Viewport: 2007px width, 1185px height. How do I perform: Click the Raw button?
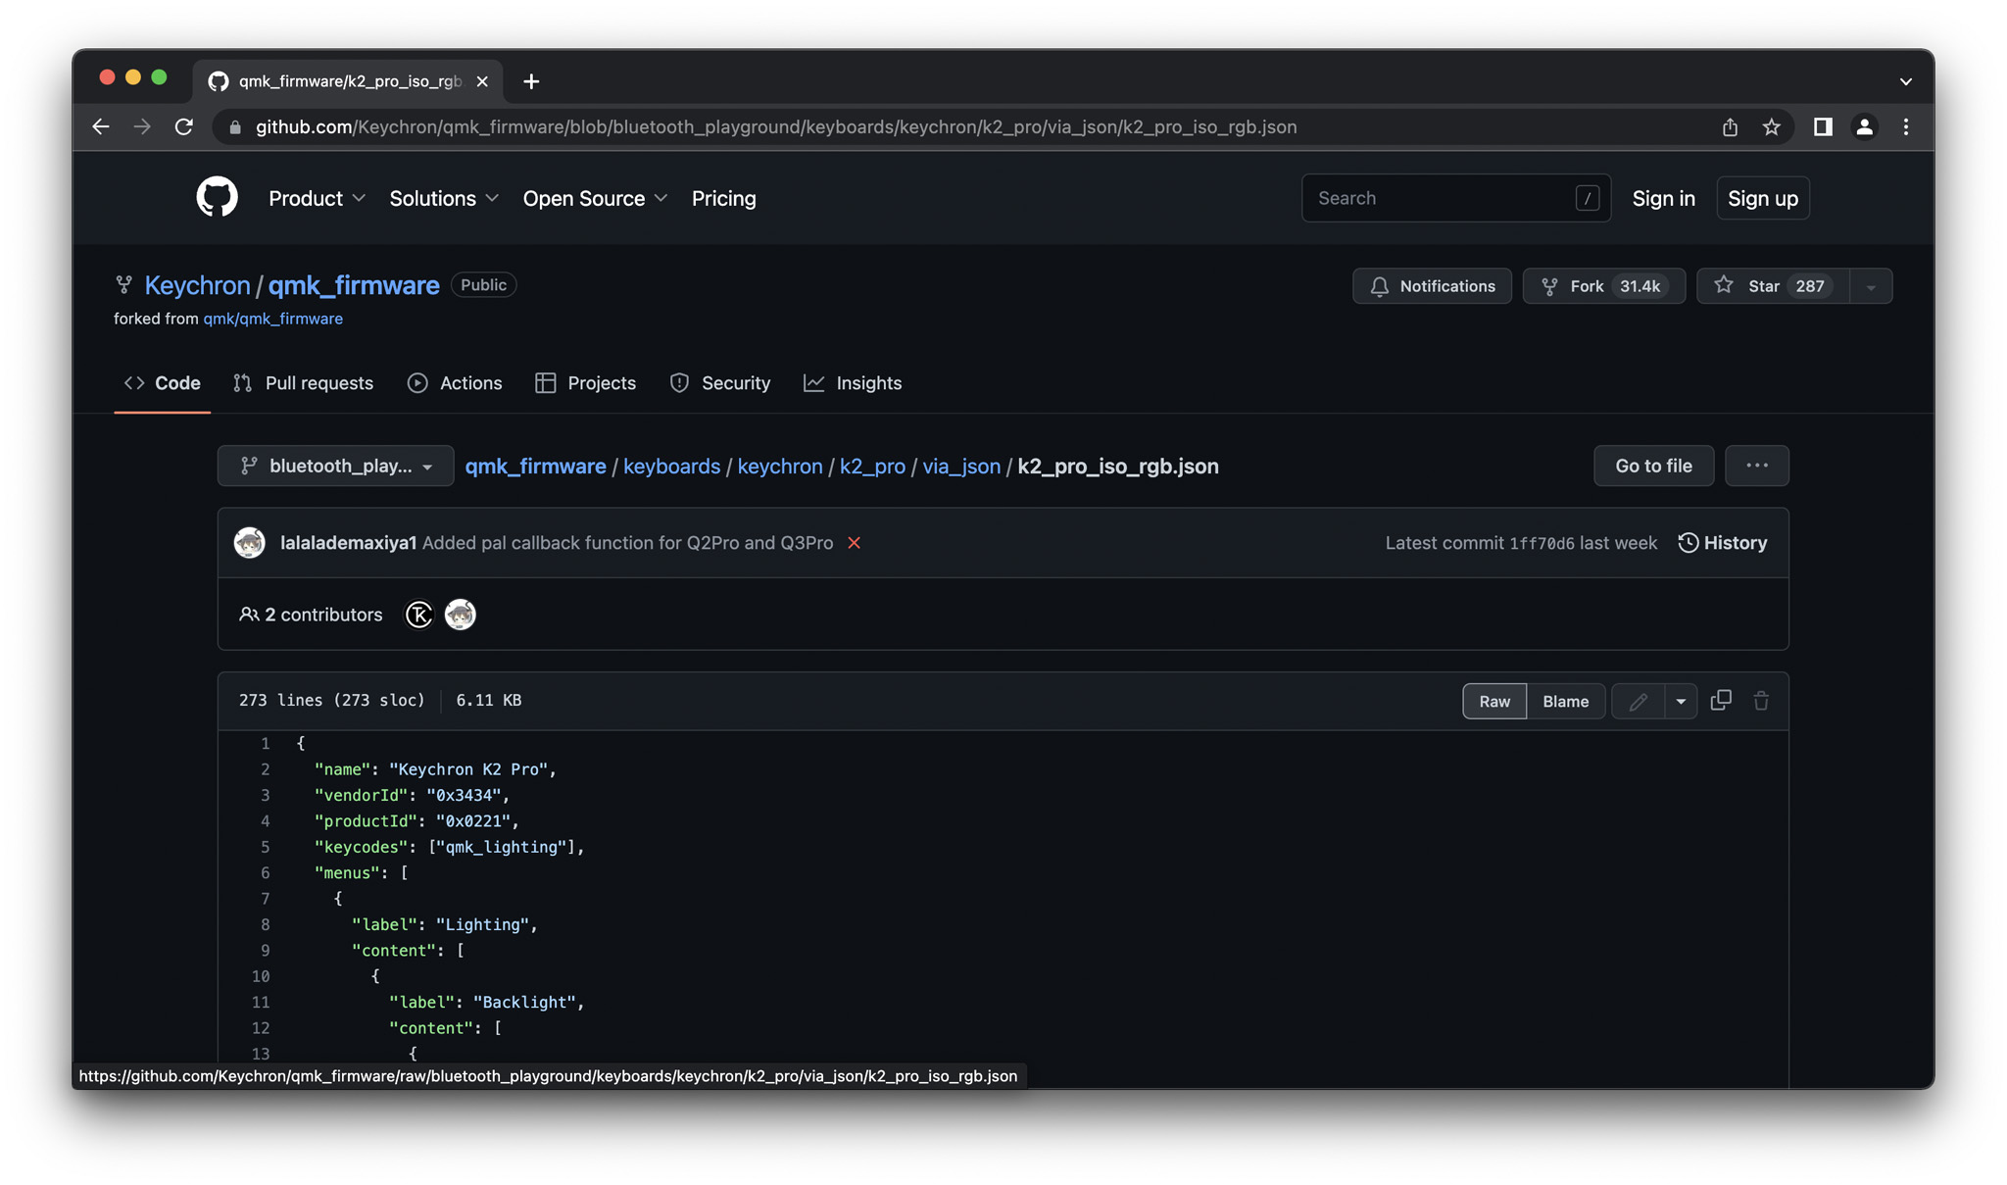pos(1493,701)
